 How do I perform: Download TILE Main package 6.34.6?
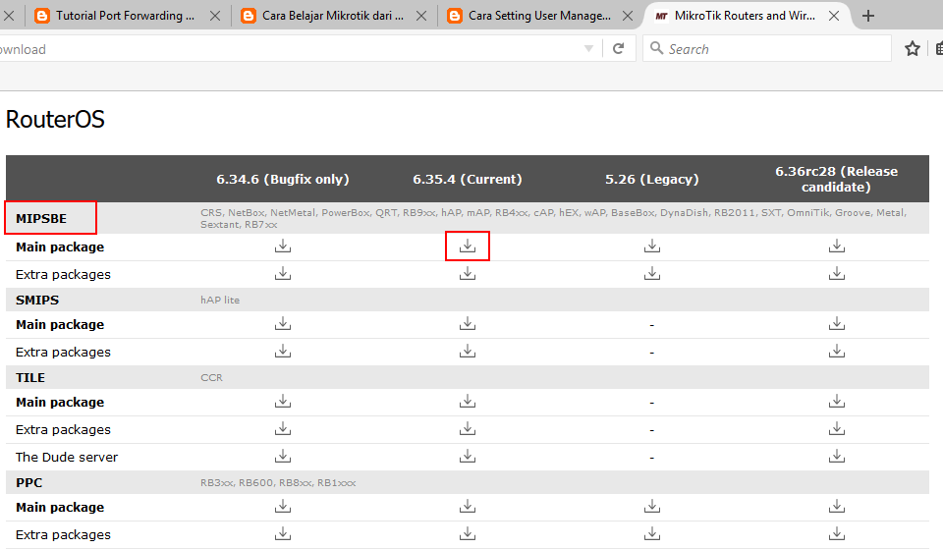tap(283, 401)
